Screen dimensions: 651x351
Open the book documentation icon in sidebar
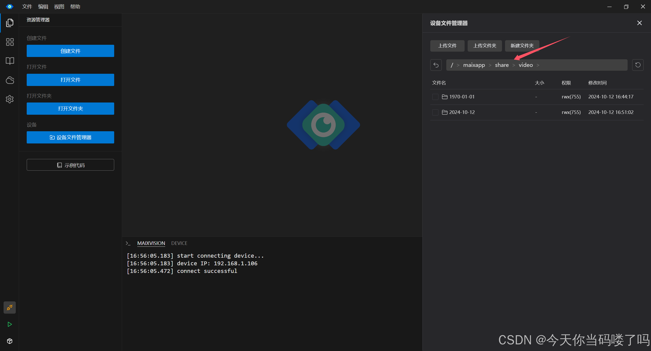pos(10,61)
